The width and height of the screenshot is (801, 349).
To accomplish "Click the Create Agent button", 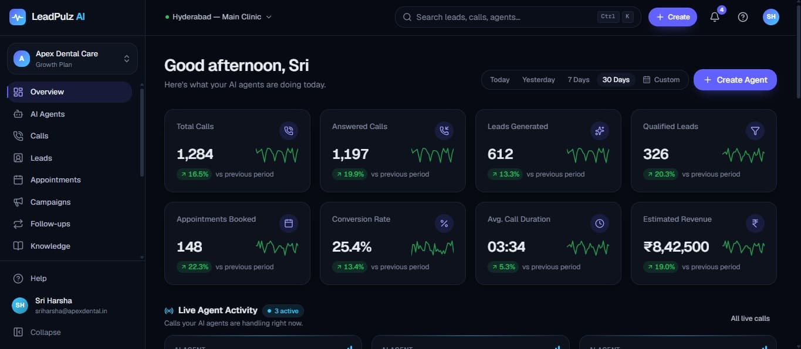I will tap(735, 80).
